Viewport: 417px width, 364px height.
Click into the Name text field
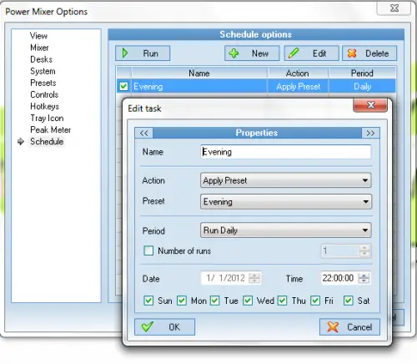coord(286,152)
